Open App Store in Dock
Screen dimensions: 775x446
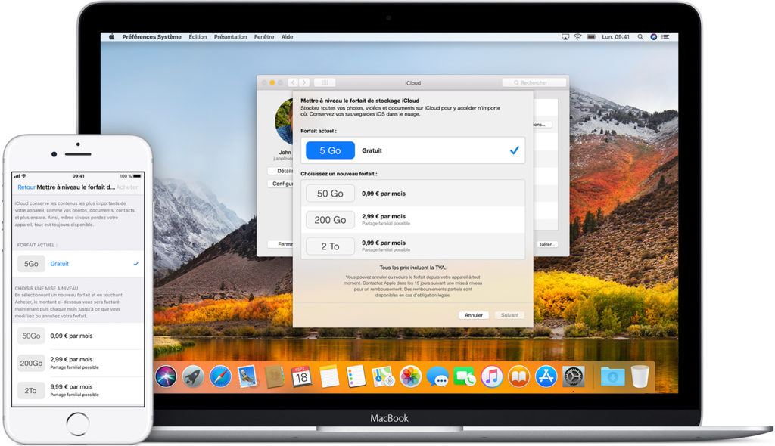(546, 377)
